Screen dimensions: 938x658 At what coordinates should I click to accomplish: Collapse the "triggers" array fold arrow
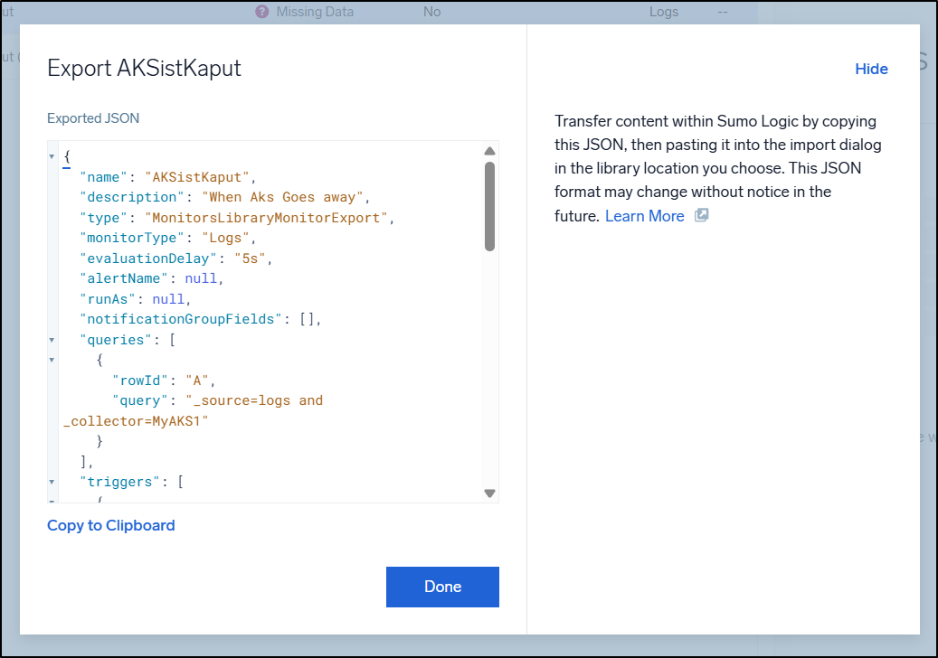(x=52, y=482)
